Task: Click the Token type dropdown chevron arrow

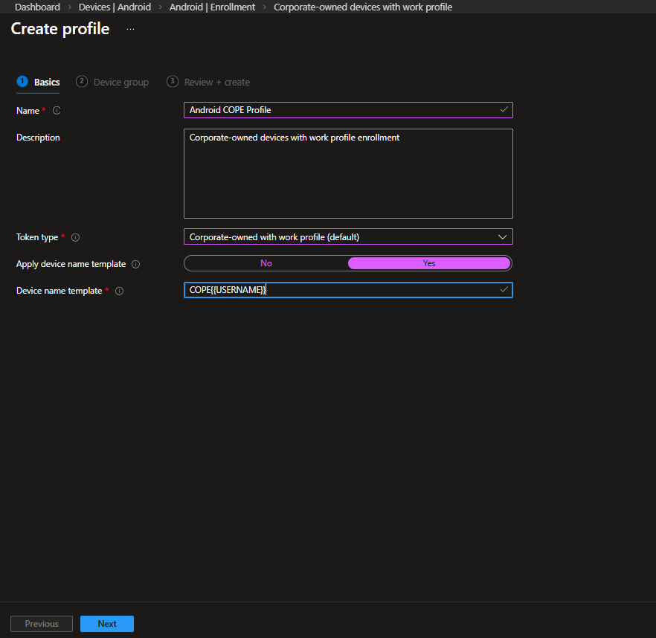Action: point(502,237)
